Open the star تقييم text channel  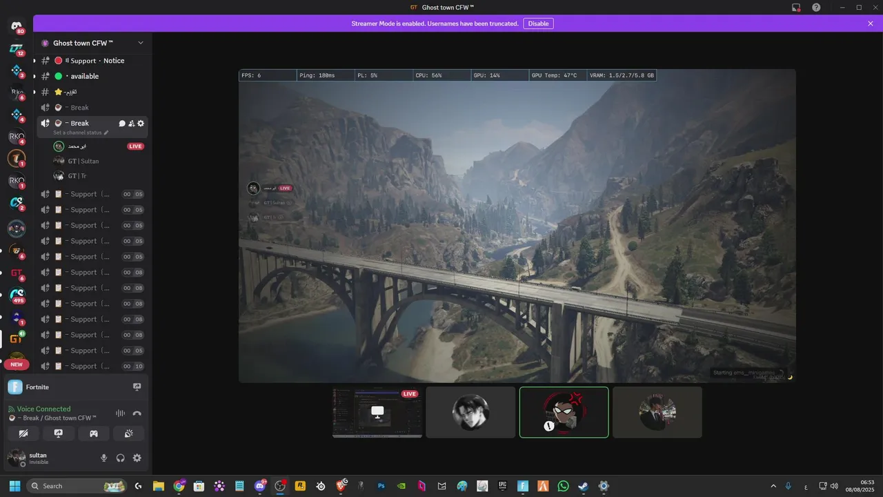point(92,92)
